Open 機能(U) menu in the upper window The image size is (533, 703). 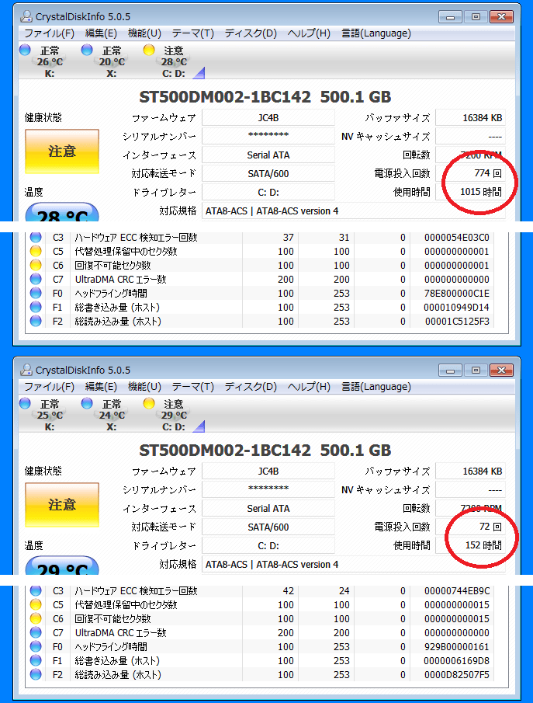(144, 33)
